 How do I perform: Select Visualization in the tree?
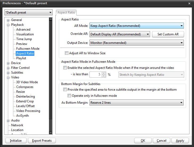25,34
